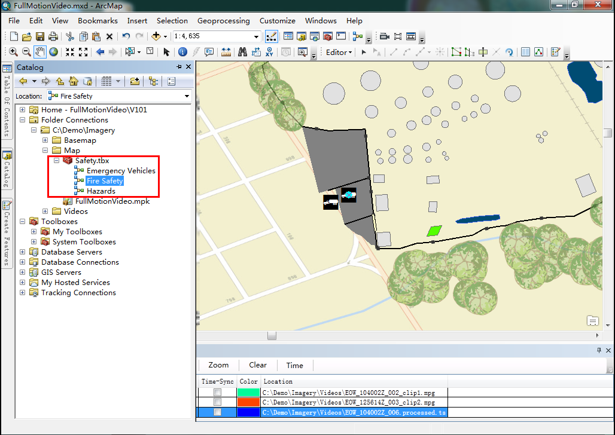
Task: Open the Editor dropdown menu
Action: pyautogui.click(x=339, y=52)
